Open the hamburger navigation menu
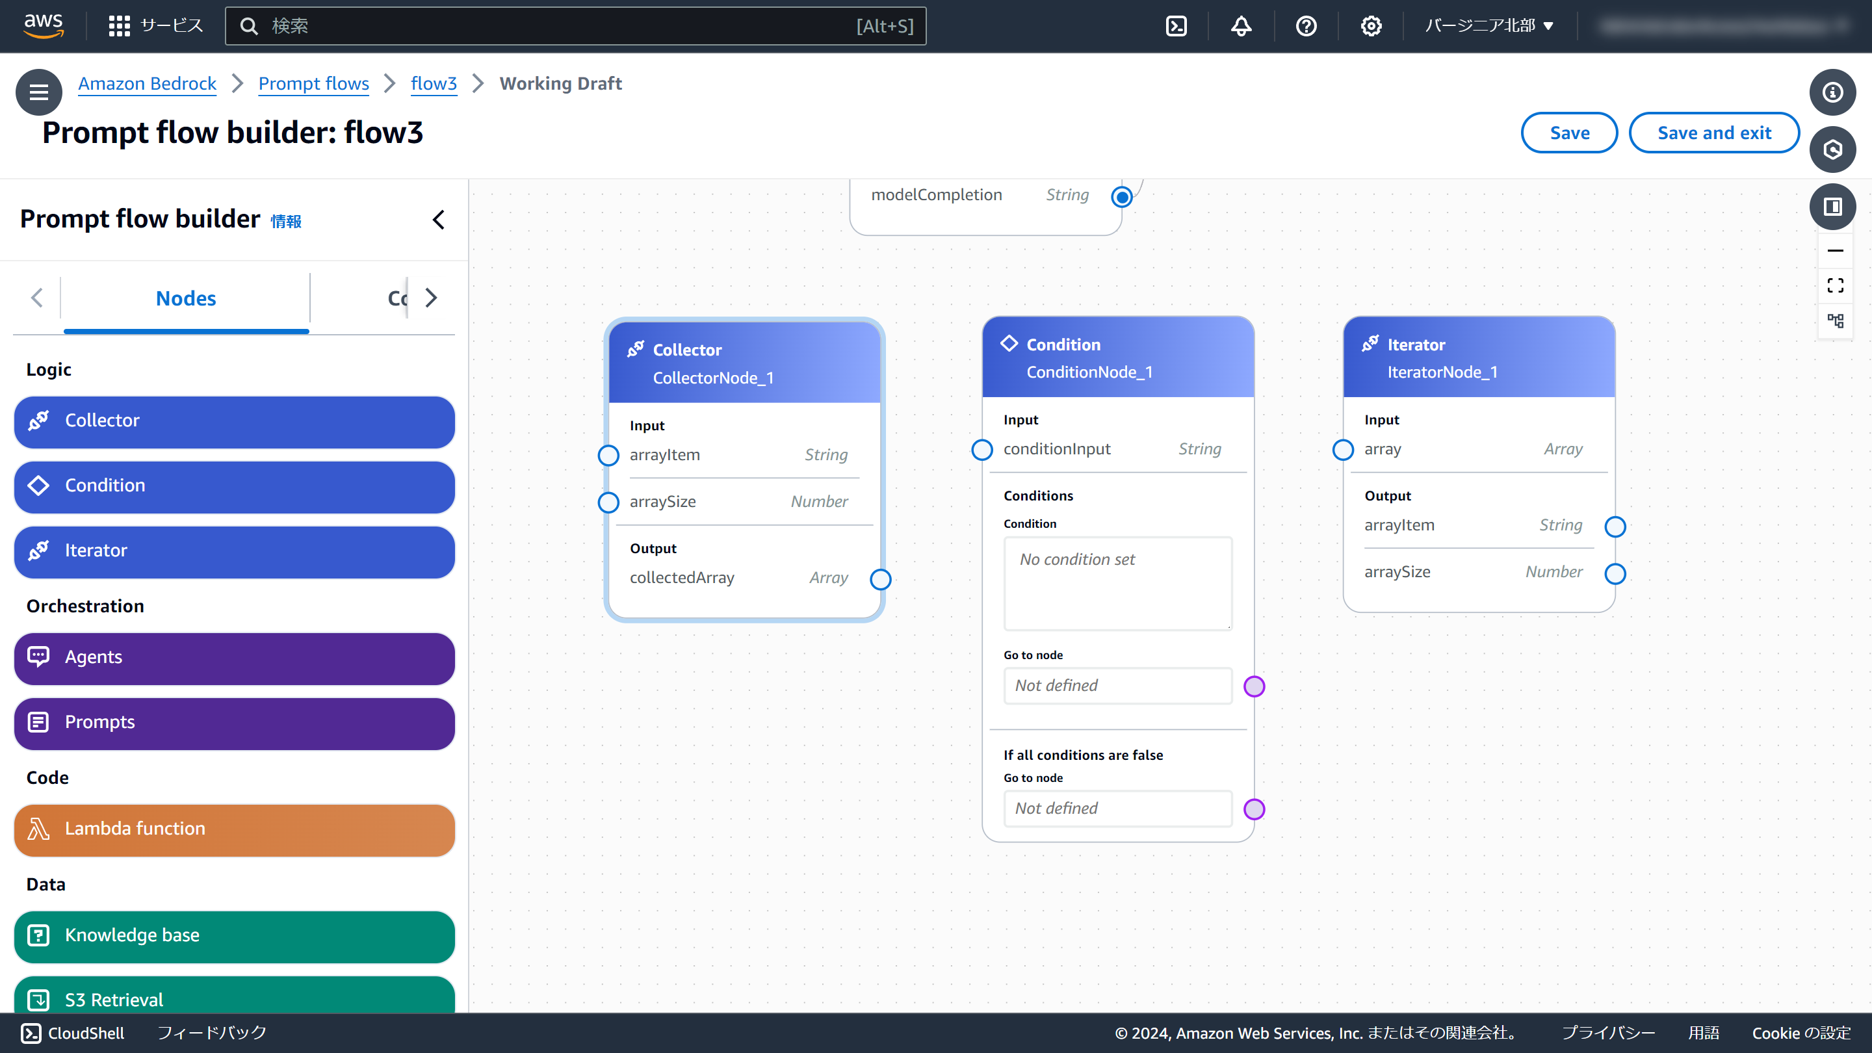Screen dimensions: 1872x1053 coord(38,92)
